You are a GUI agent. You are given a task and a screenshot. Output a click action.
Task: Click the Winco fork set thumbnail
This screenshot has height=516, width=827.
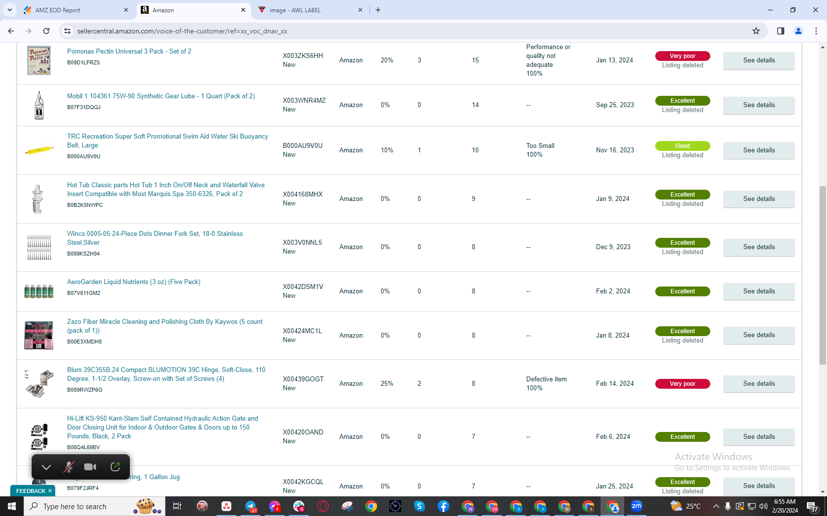click(39, 247)
